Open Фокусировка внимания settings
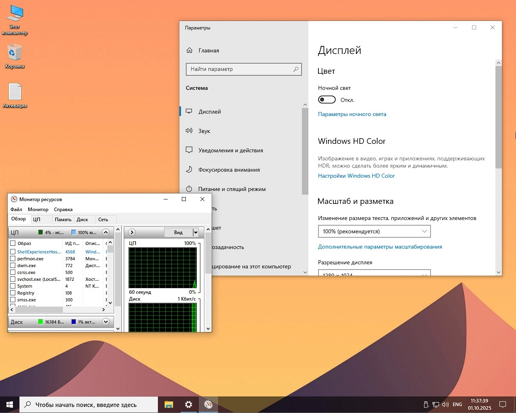Viewport: 516px width, 413px height. (229, 170)
